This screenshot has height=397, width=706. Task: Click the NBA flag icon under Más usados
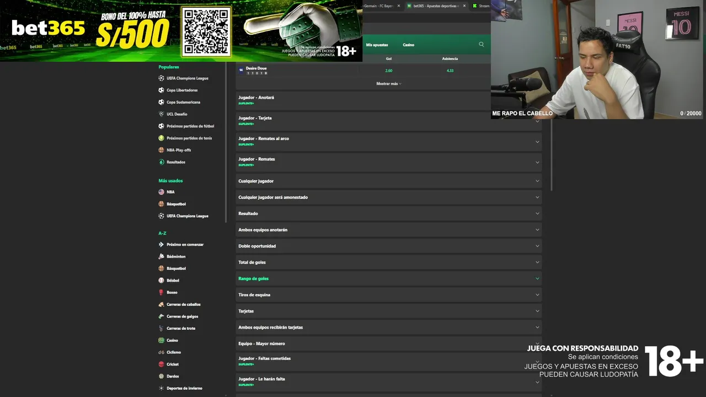pyautogui.click(x=161, y=192)
